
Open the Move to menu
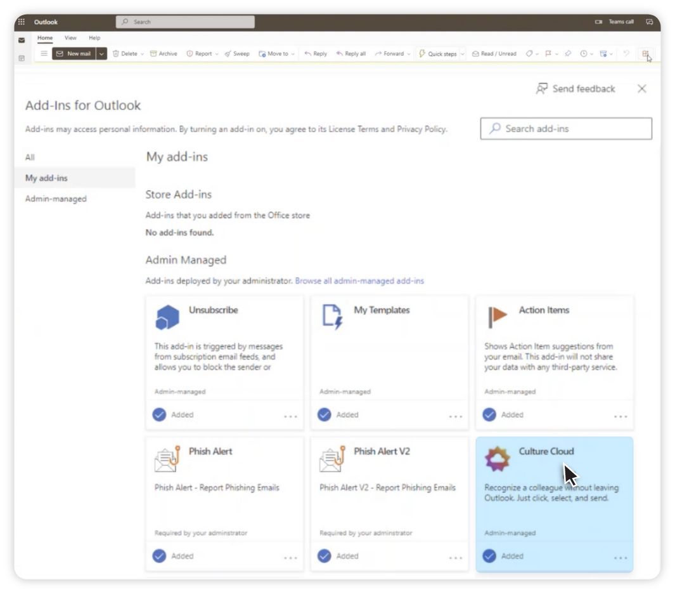274,53
